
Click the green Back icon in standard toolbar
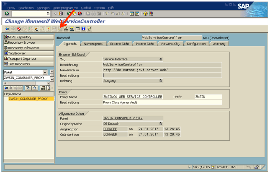69,14
